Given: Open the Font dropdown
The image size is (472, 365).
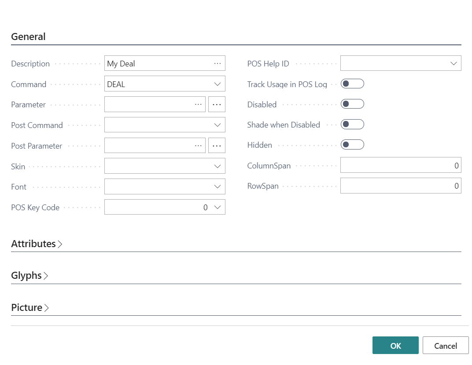Looking at the screenshot, I should point(217,186).
